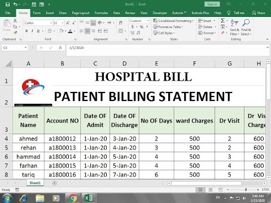Click the Undo arrow in the title bar
271x203 pixels.
15,5
